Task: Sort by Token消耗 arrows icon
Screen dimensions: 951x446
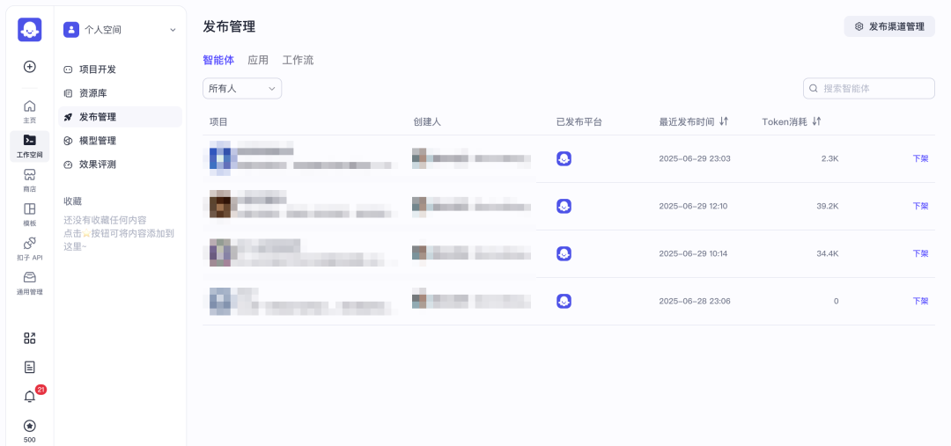Action: [x=816, y=121]
